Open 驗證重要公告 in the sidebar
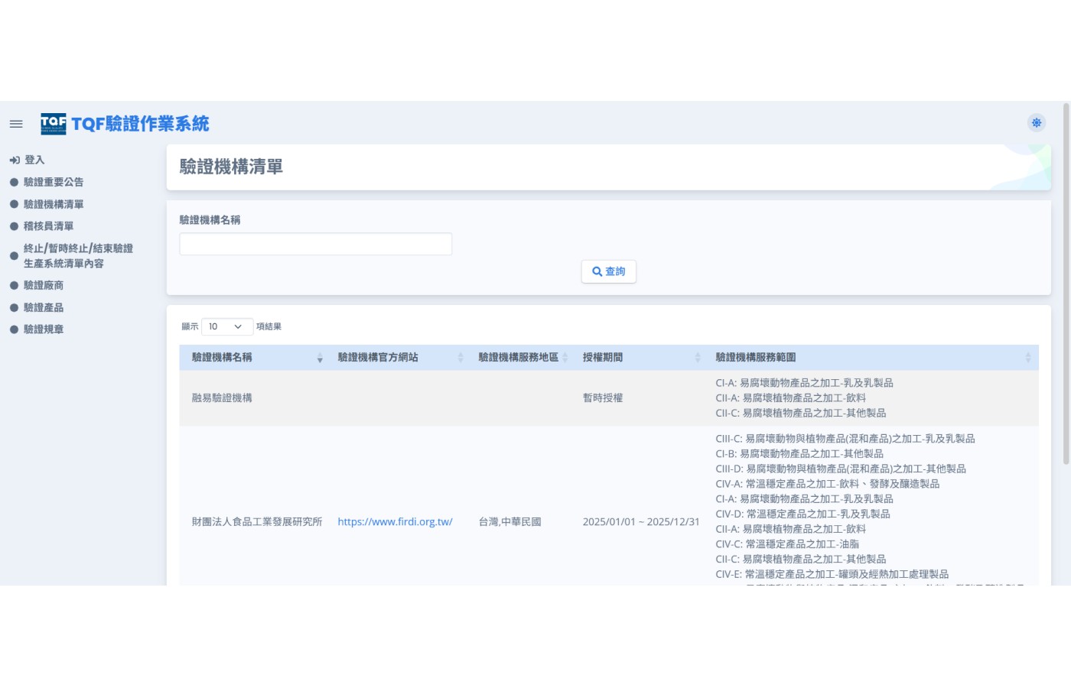The image size is (1071, 688). (x=54, y=182)
